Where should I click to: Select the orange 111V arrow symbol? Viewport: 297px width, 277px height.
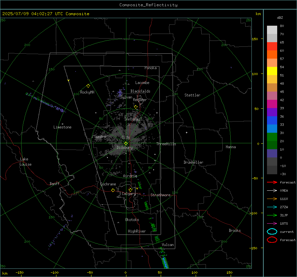[x=272, y=199]
